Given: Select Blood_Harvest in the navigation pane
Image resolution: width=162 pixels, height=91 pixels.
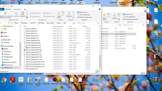Looking at the screenshot, I should coord(7,26).
